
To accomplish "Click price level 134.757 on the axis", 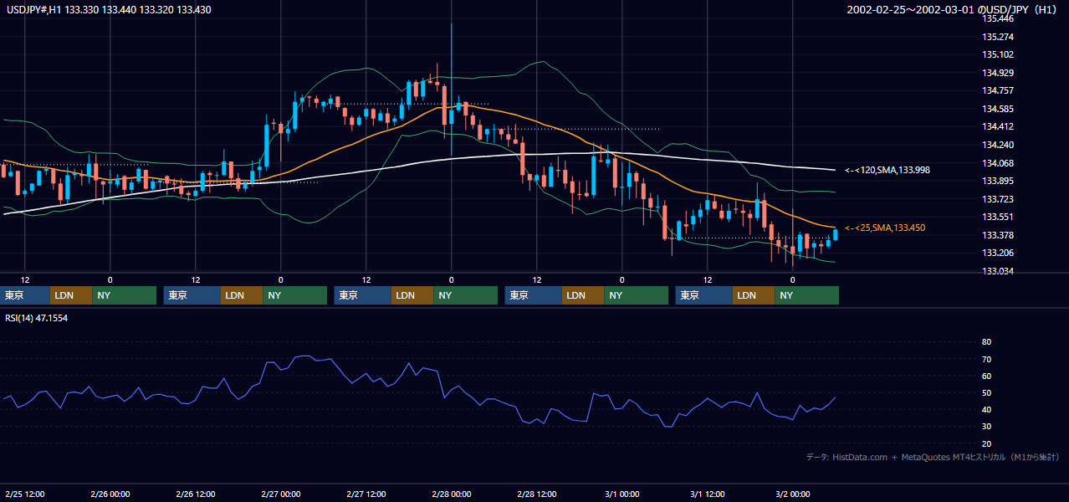I will click(997, 90).
